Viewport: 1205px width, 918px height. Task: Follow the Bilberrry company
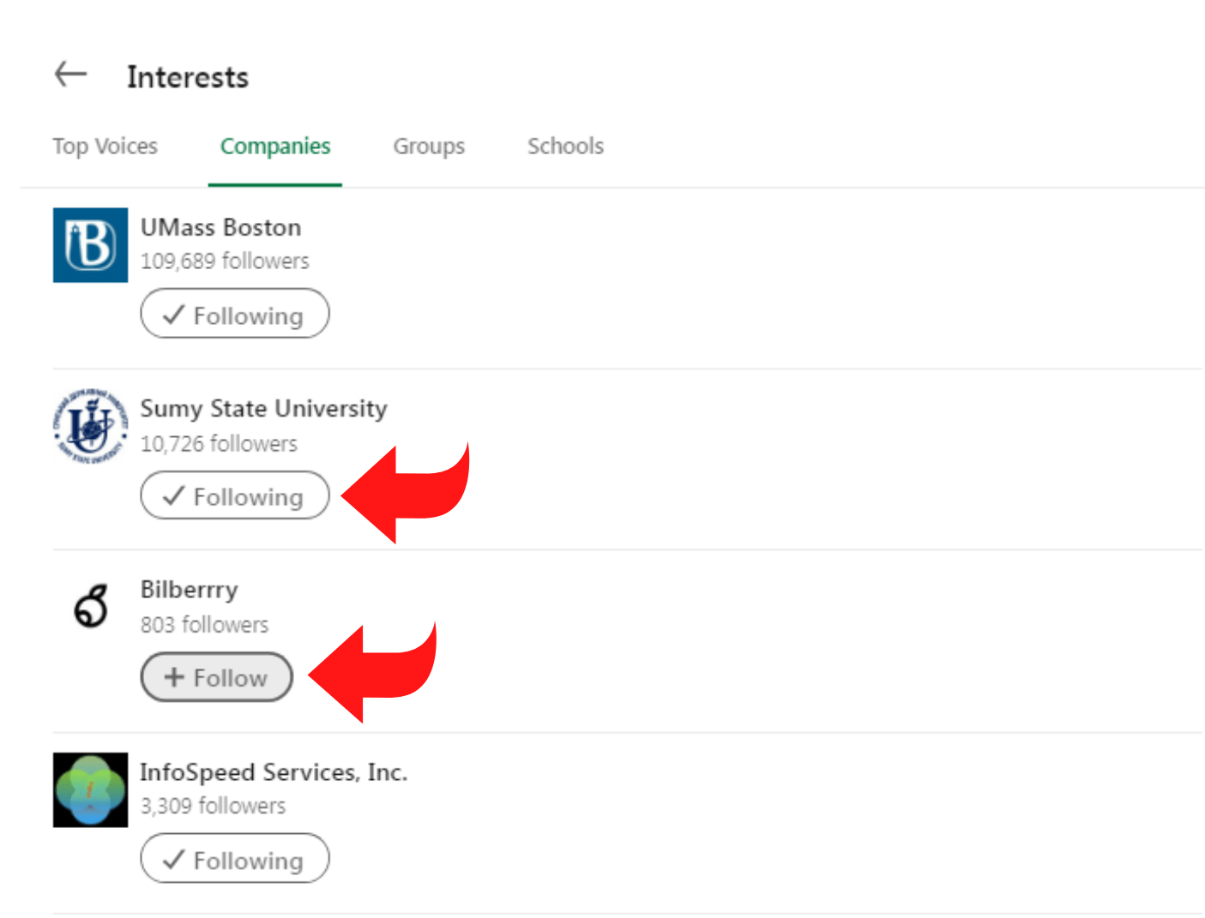[217, 677]
